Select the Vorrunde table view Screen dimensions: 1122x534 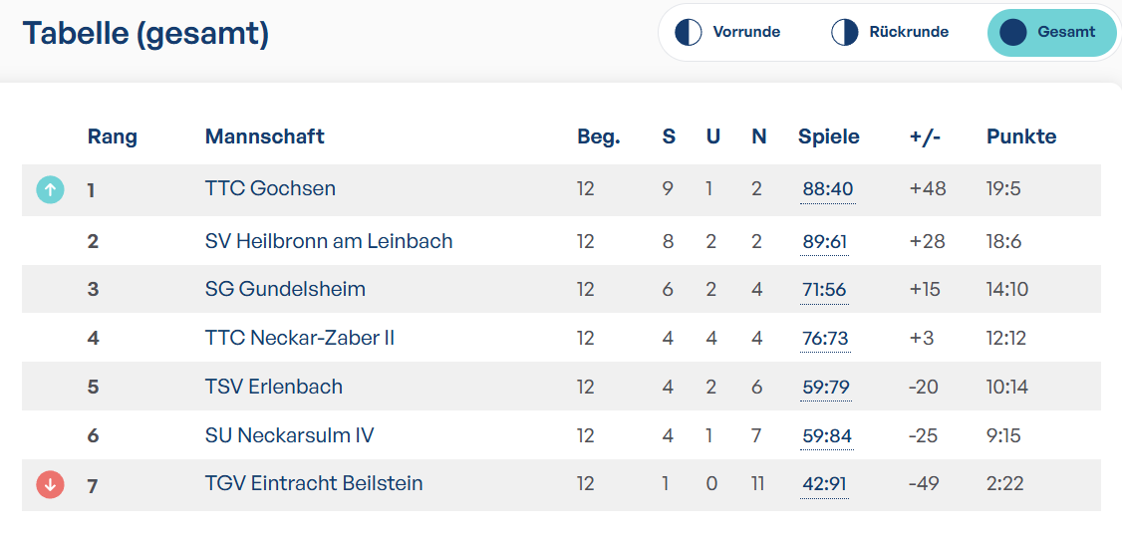tap(727, 32)
